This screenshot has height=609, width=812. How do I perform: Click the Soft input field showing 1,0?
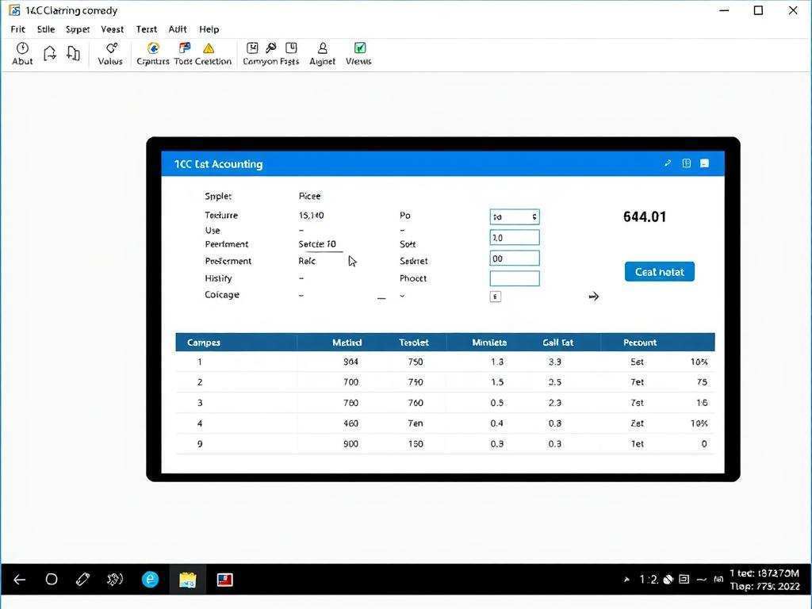515,238
